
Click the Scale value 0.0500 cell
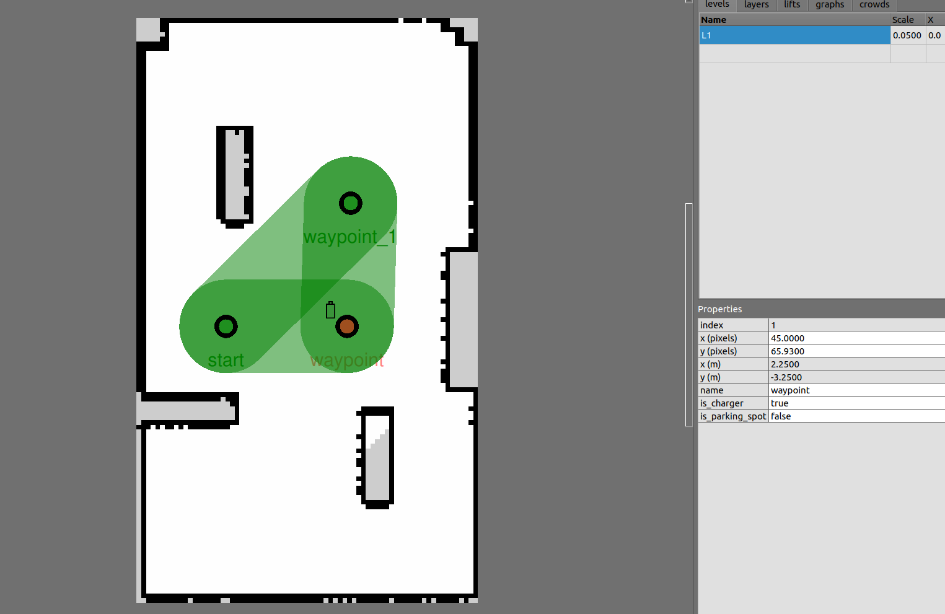tap(908, 35)
